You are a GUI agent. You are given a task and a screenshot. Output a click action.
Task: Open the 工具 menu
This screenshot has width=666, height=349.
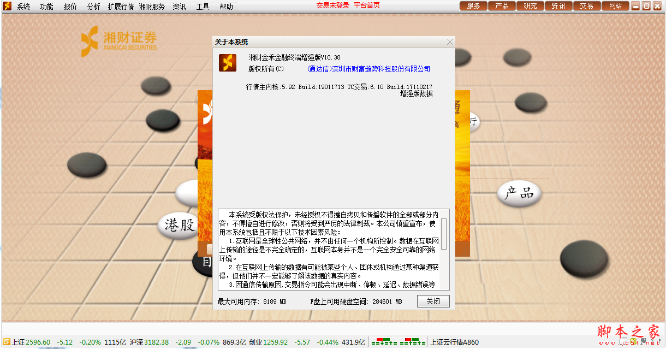(x=203, y=7)
